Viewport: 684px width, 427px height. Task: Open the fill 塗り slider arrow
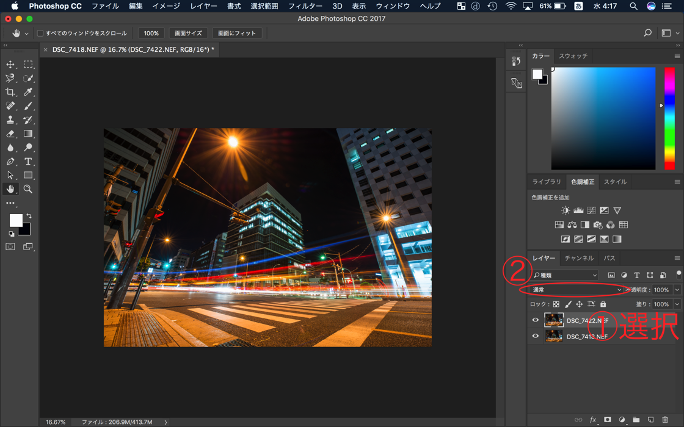[677, 304]
